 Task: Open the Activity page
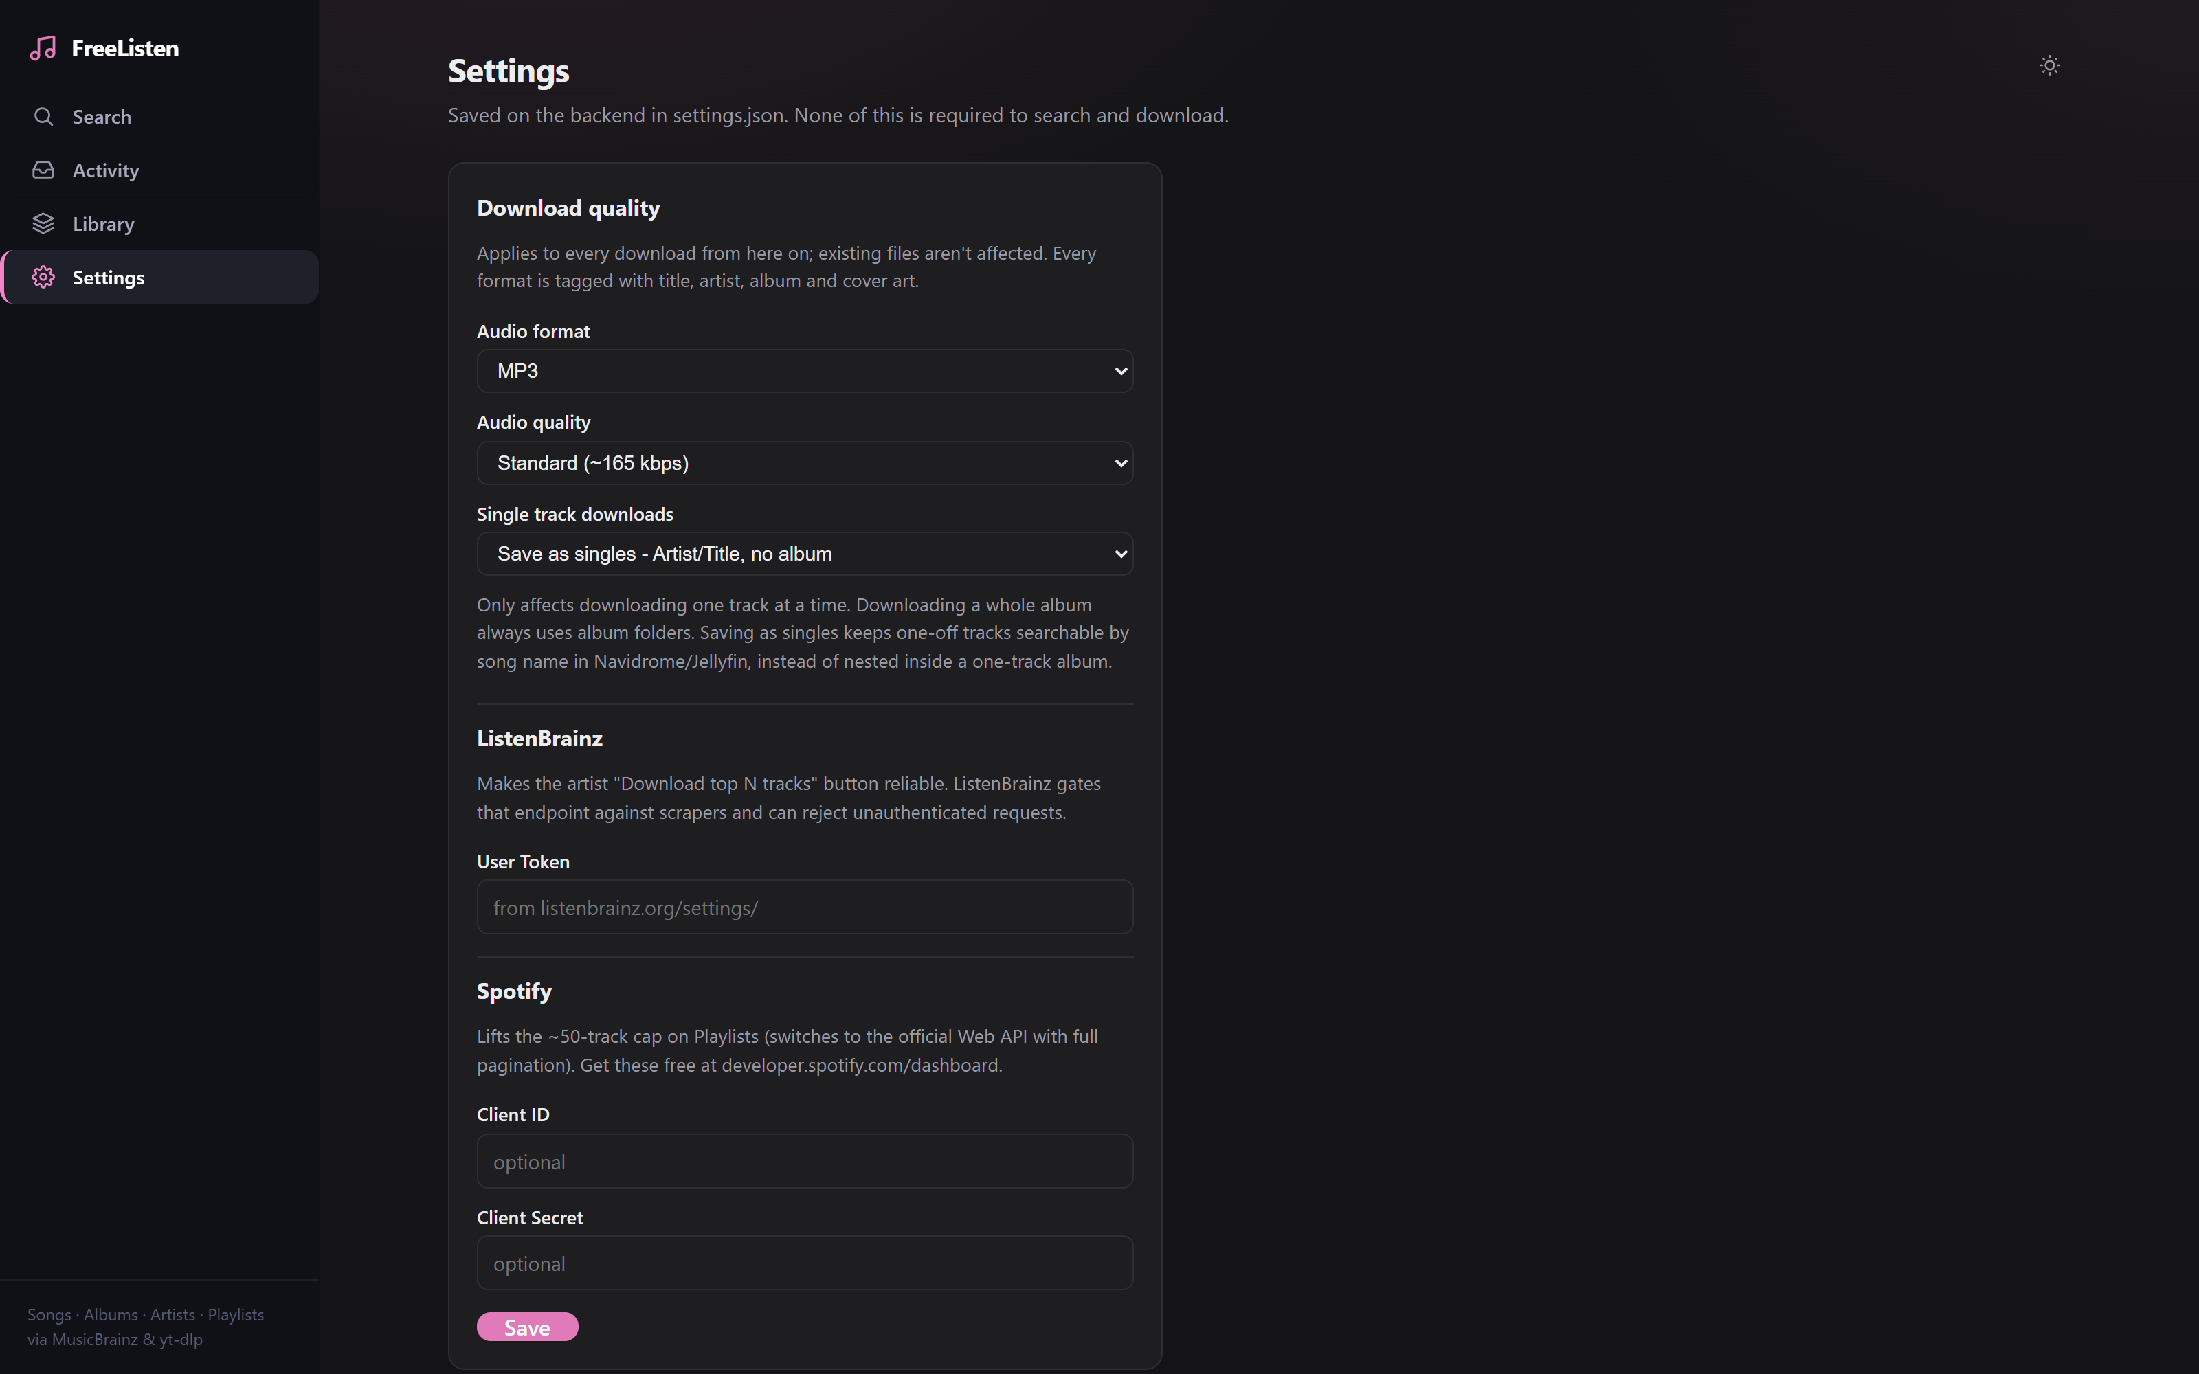(x=160, y=170)
